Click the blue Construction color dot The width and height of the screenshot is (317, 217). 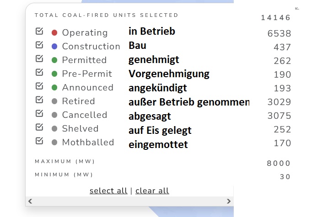point(54,47)
